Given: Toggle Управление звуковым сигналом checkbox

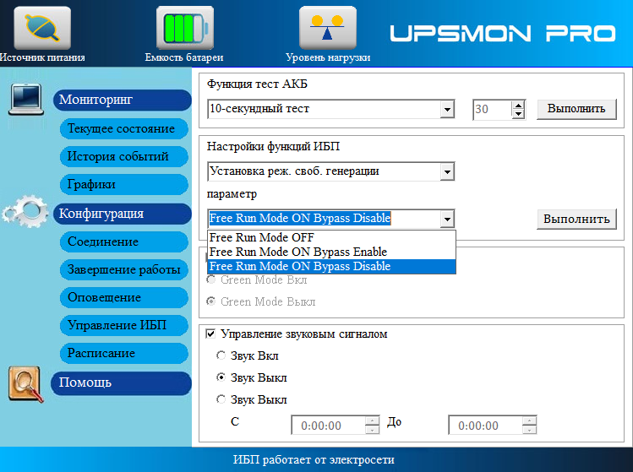Looking at the screenshot, I should tap(210, 334).
